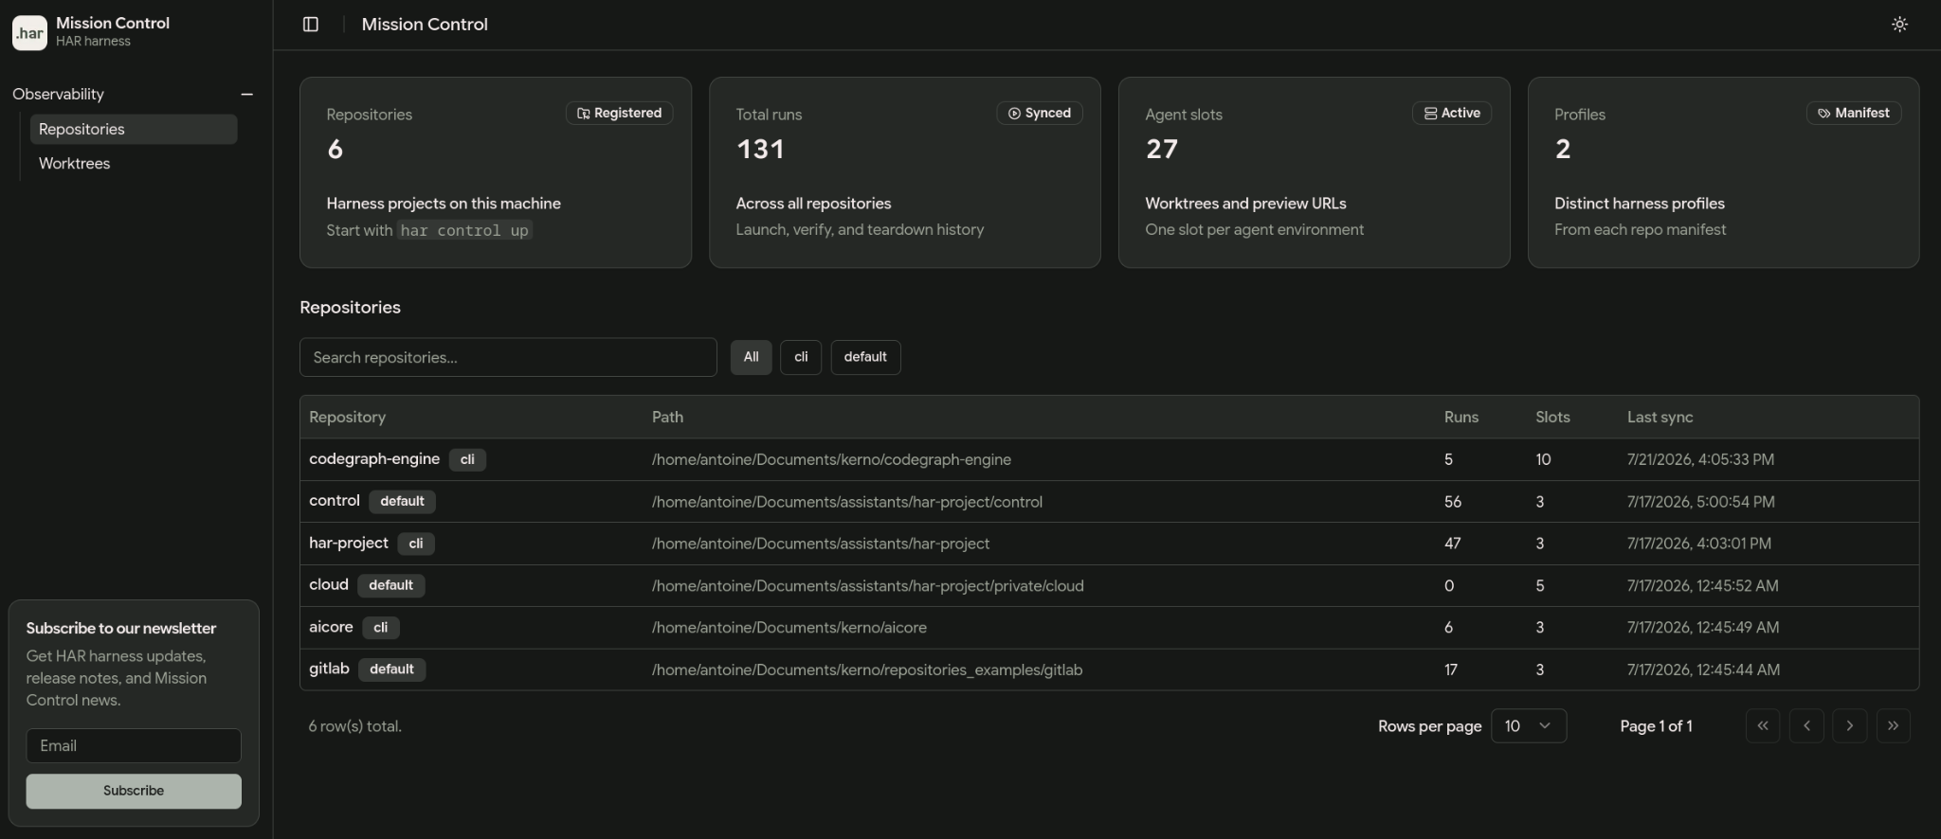Select the cli filter button
The width and height of the screenshot is (1941, 839).
pyautogui.click(x=801, y=358)
